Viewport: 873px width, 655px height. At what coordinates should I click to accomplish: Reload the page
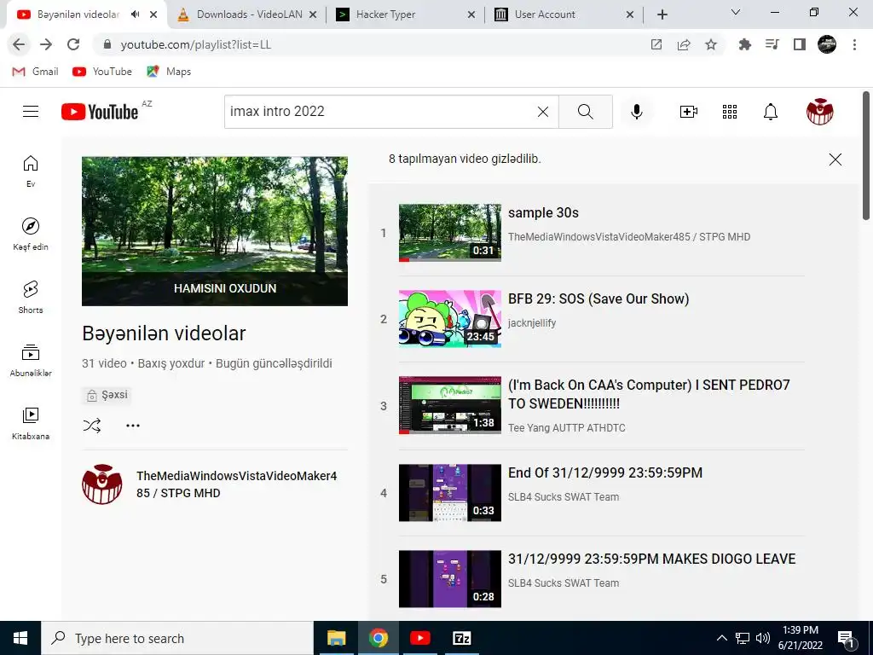pos(73,44)
